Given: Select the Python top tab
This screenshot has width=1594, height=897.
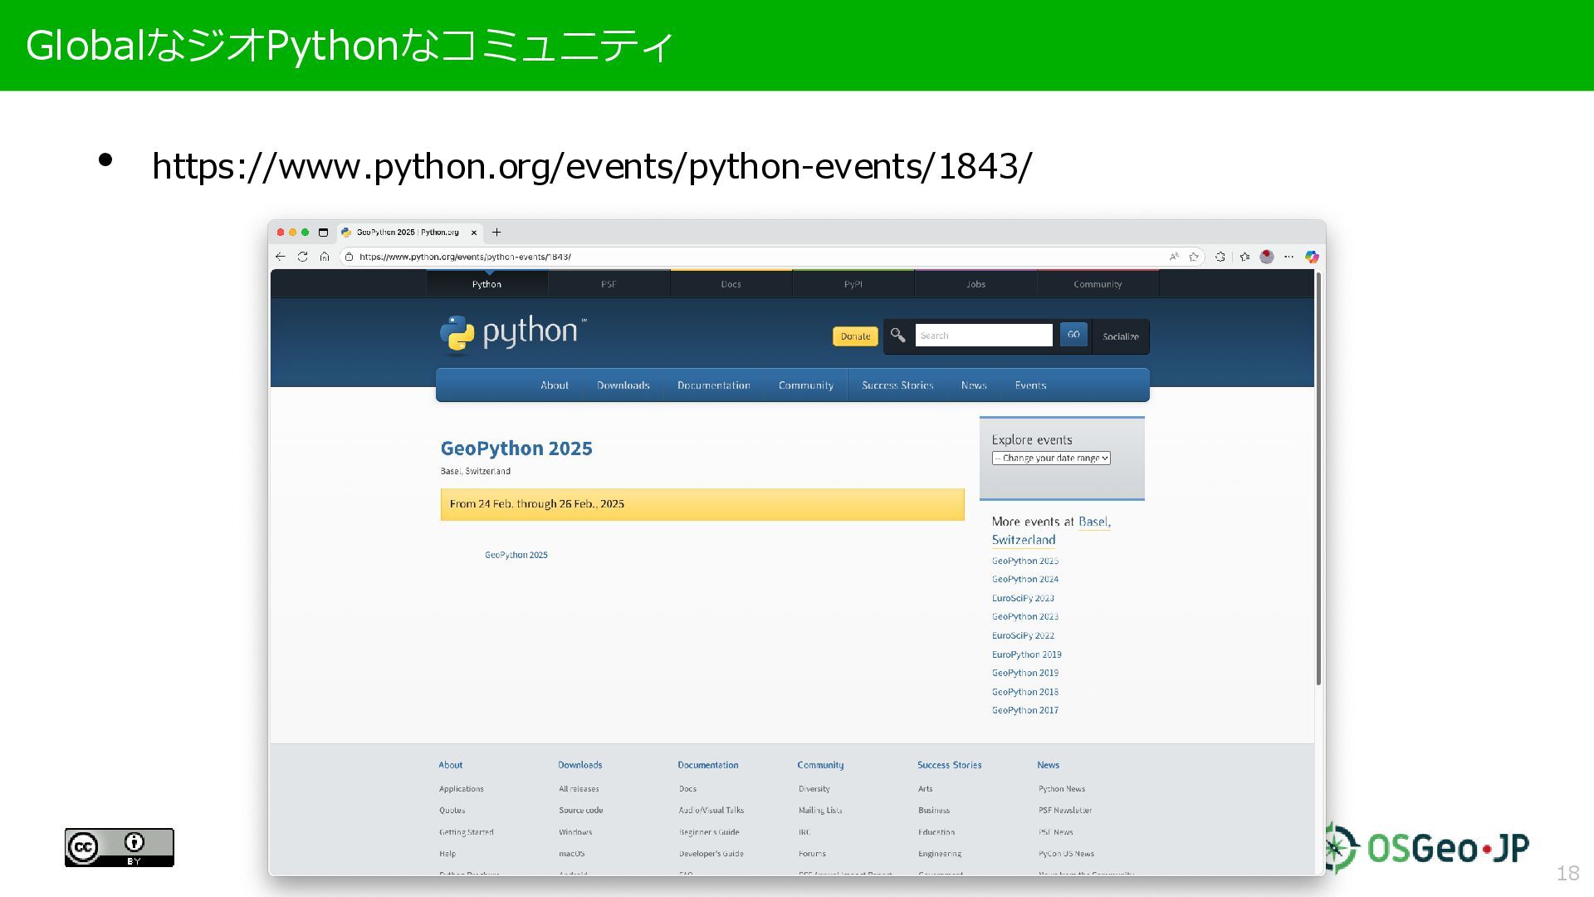Looking at the screenshot, I should [x=487, y=284].
